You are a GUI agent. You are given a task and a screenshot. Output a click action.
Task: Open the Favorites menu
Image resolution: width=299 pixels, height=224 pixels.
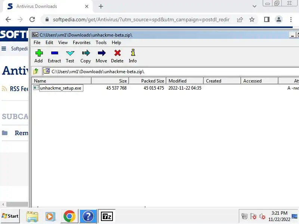(x=81, y=43)
